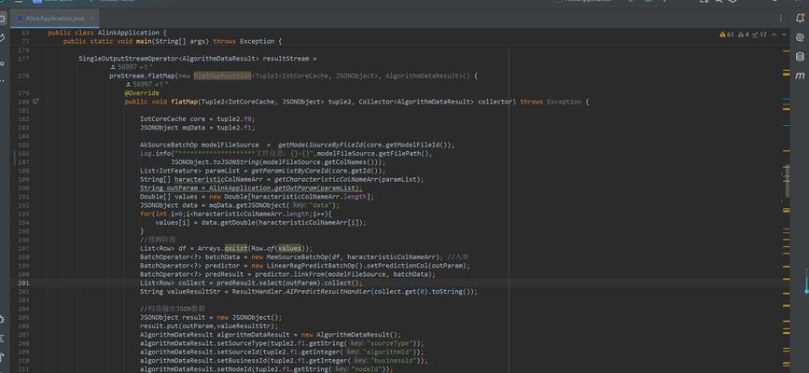
Task: Click new JSONObject() on line 205
Action: point(249,317)
